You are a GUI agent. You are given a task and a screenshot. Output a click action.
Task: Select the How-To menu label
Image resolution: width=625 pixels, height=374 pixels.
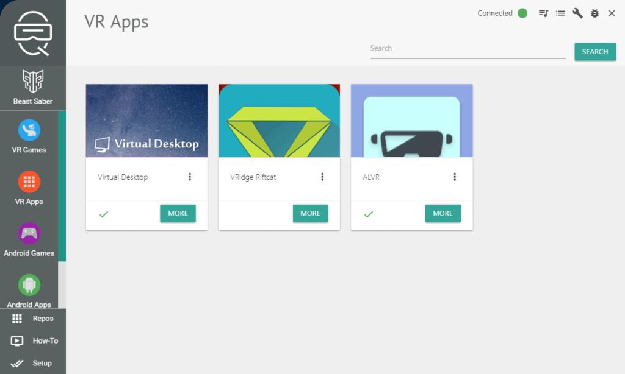[x=45, y=341]
